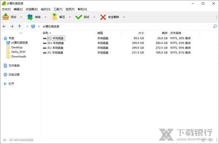
Task: Expand the 转换 dropdown arrow
Action: click(46, 17)
